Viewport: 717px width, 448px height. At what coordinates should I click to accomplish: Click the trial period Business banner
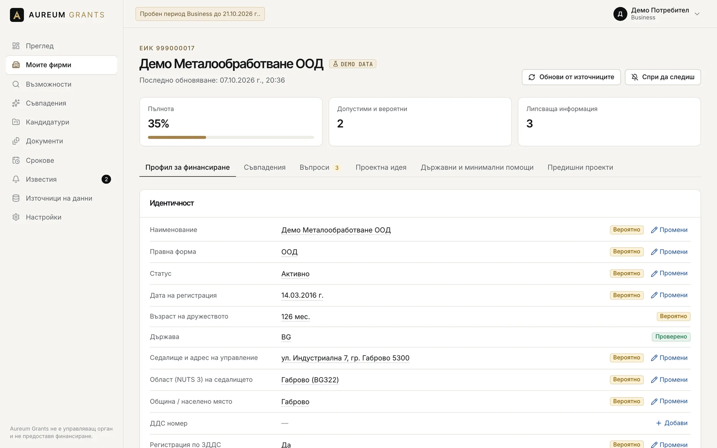(x=200, y=14)
